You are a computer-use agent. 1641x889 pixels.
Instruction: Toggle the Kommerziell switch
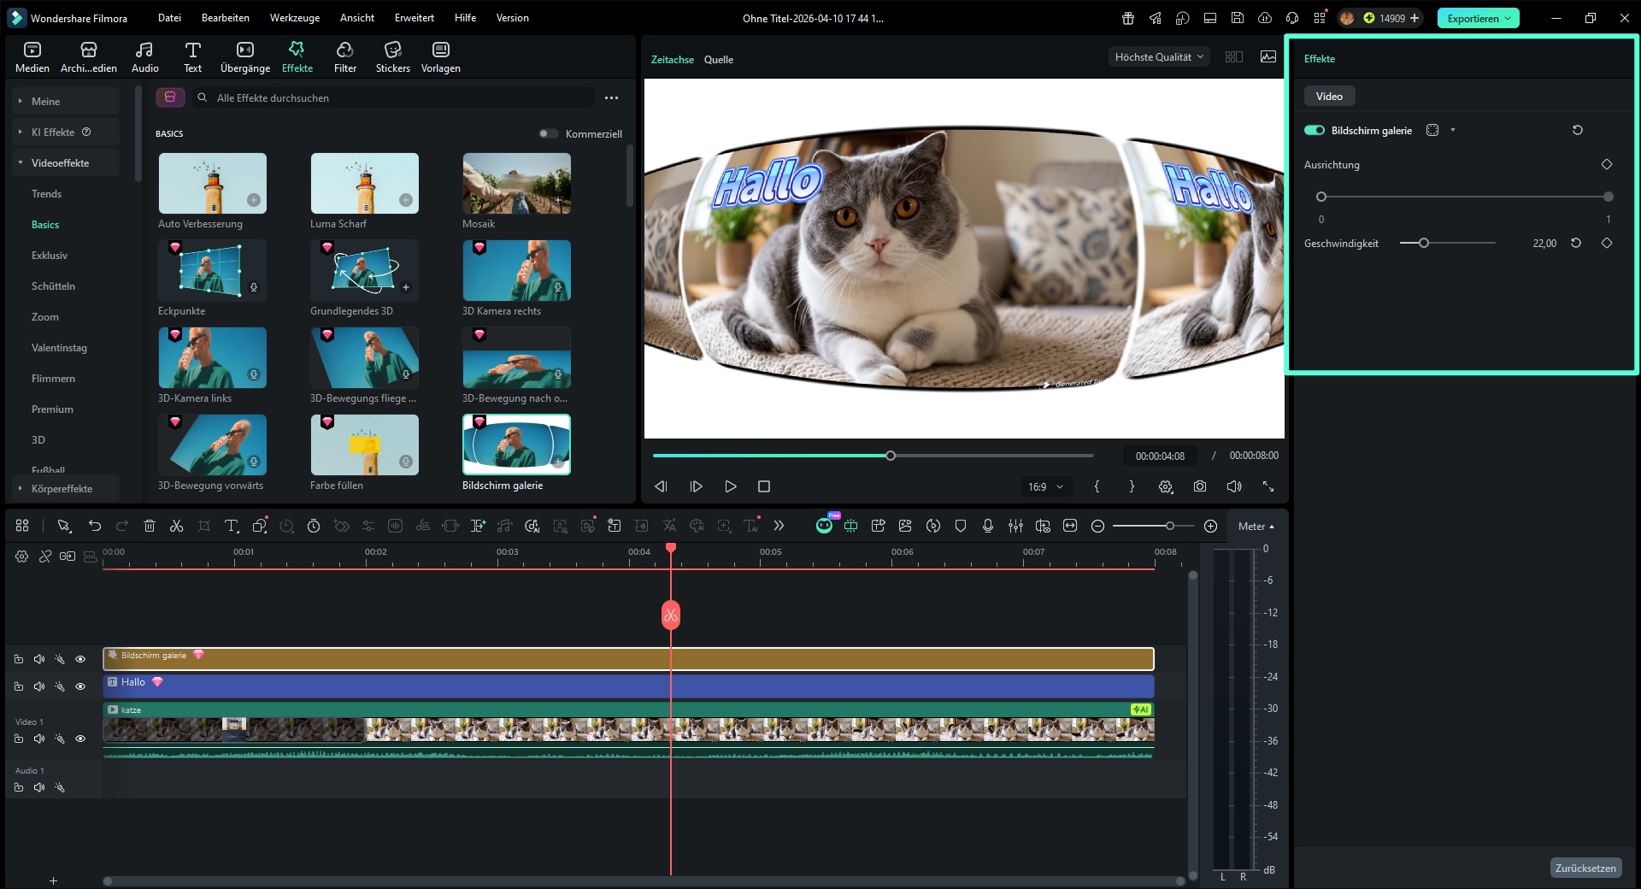[548, 133]
